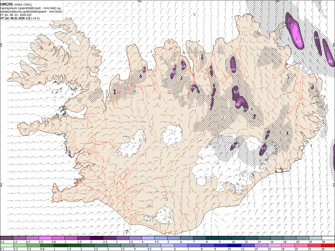The height and width of the screenshot is (251, 335).
Task: Pick the bright red 30 swatch in the rain legend
Action: click(328, 245)
